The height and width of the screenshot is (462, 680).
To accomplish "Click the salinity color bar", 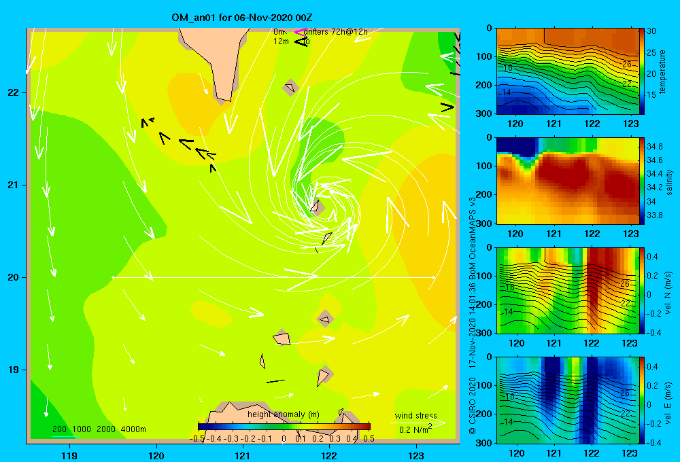I will tap(642, 181).
